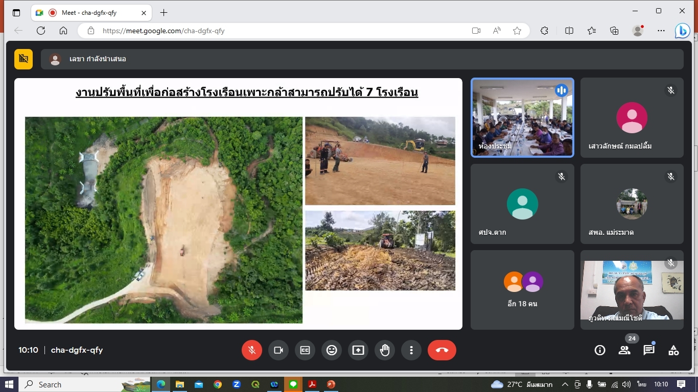The width and height of the screenshot is (698, 392).
Task: Open Edge settings and more menu
Action: point(661,31)
